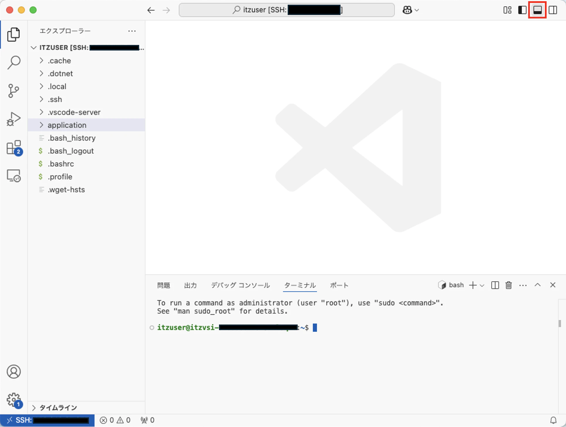
Task: Open Explorer views and more actions ellipsis
Action: [x=132, y=31]
